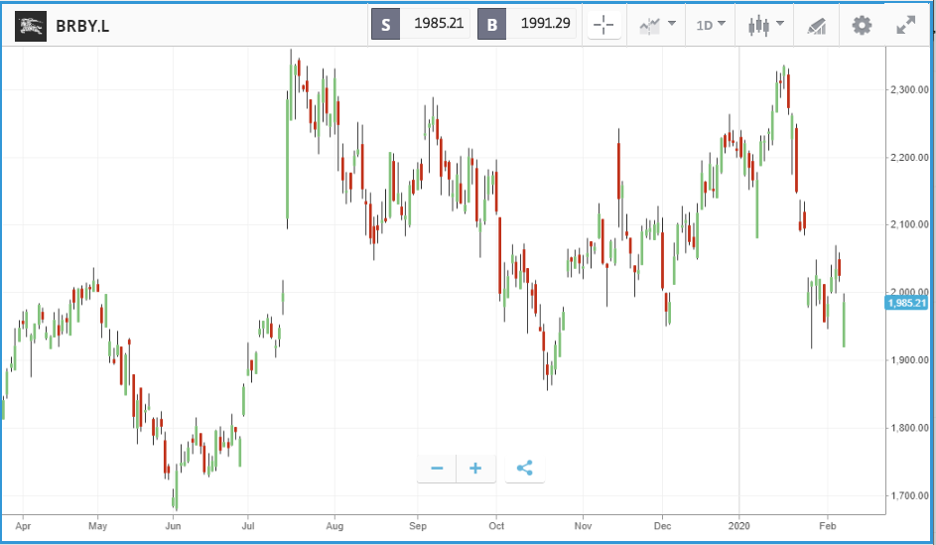Viewport: 936px width, 545px height.
Task: Expand chart to fullscreen
Action: point(905,25)
